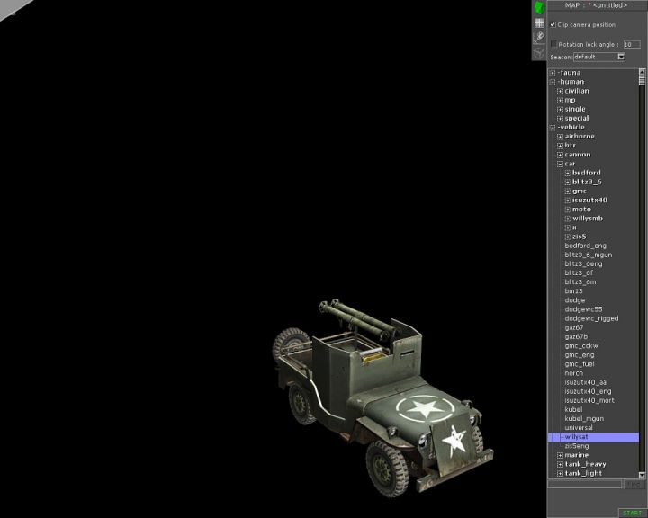Click the search text field below the tree
Viewport: 648px width, 518px height.
(585, 485)
